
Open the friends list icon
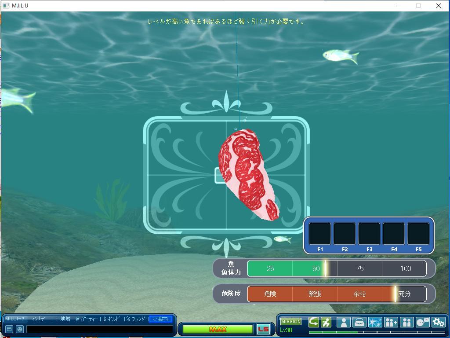point(406,322)
